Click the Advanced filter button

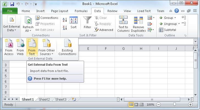tap(104, 30)
